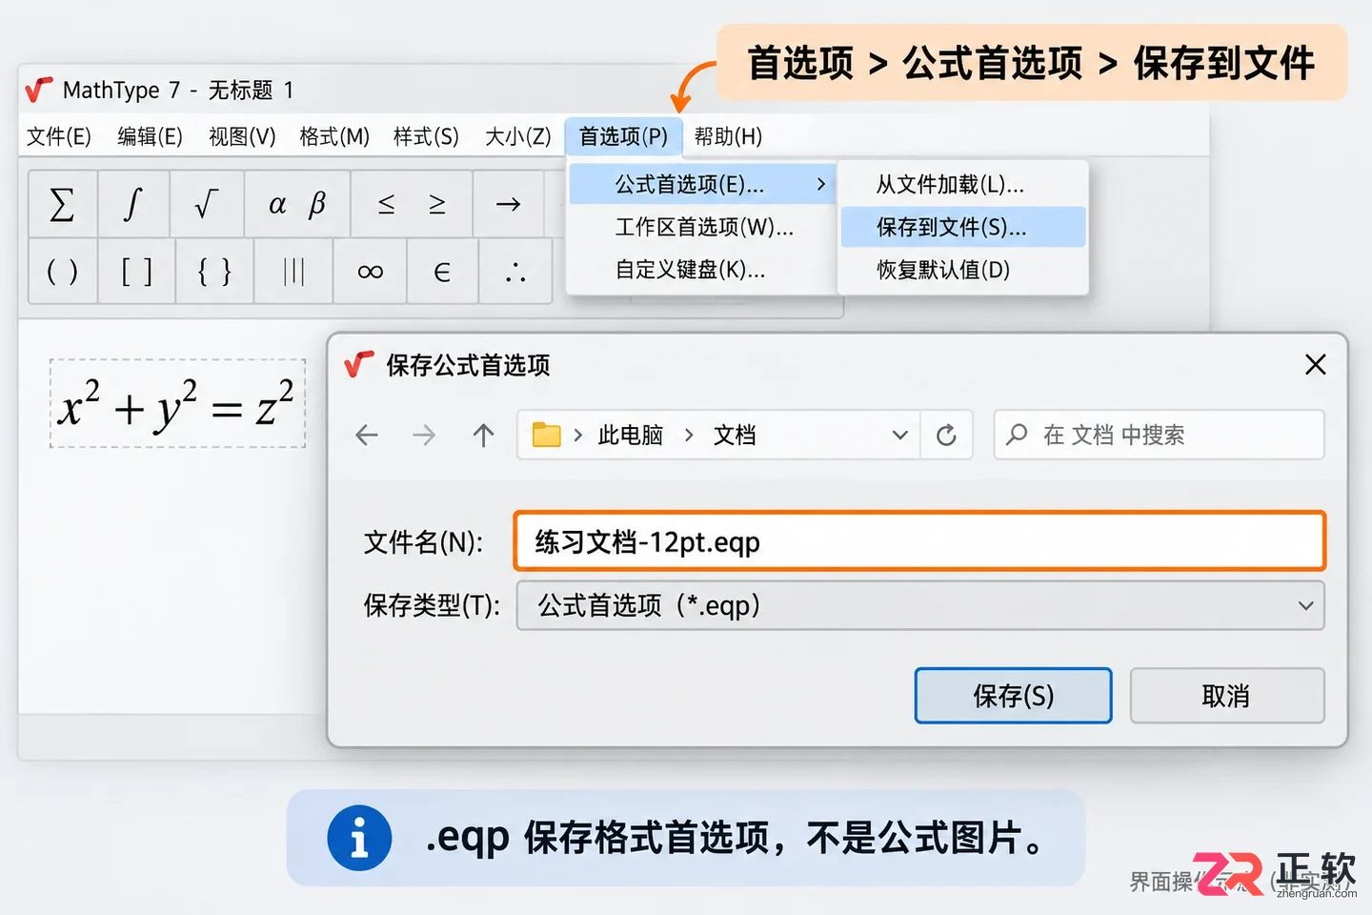Image resolution: width=1372 pixels, height=915 pixels.
Task: Expand the address path dropdown arrow
Action: click(x=899, y=436)
